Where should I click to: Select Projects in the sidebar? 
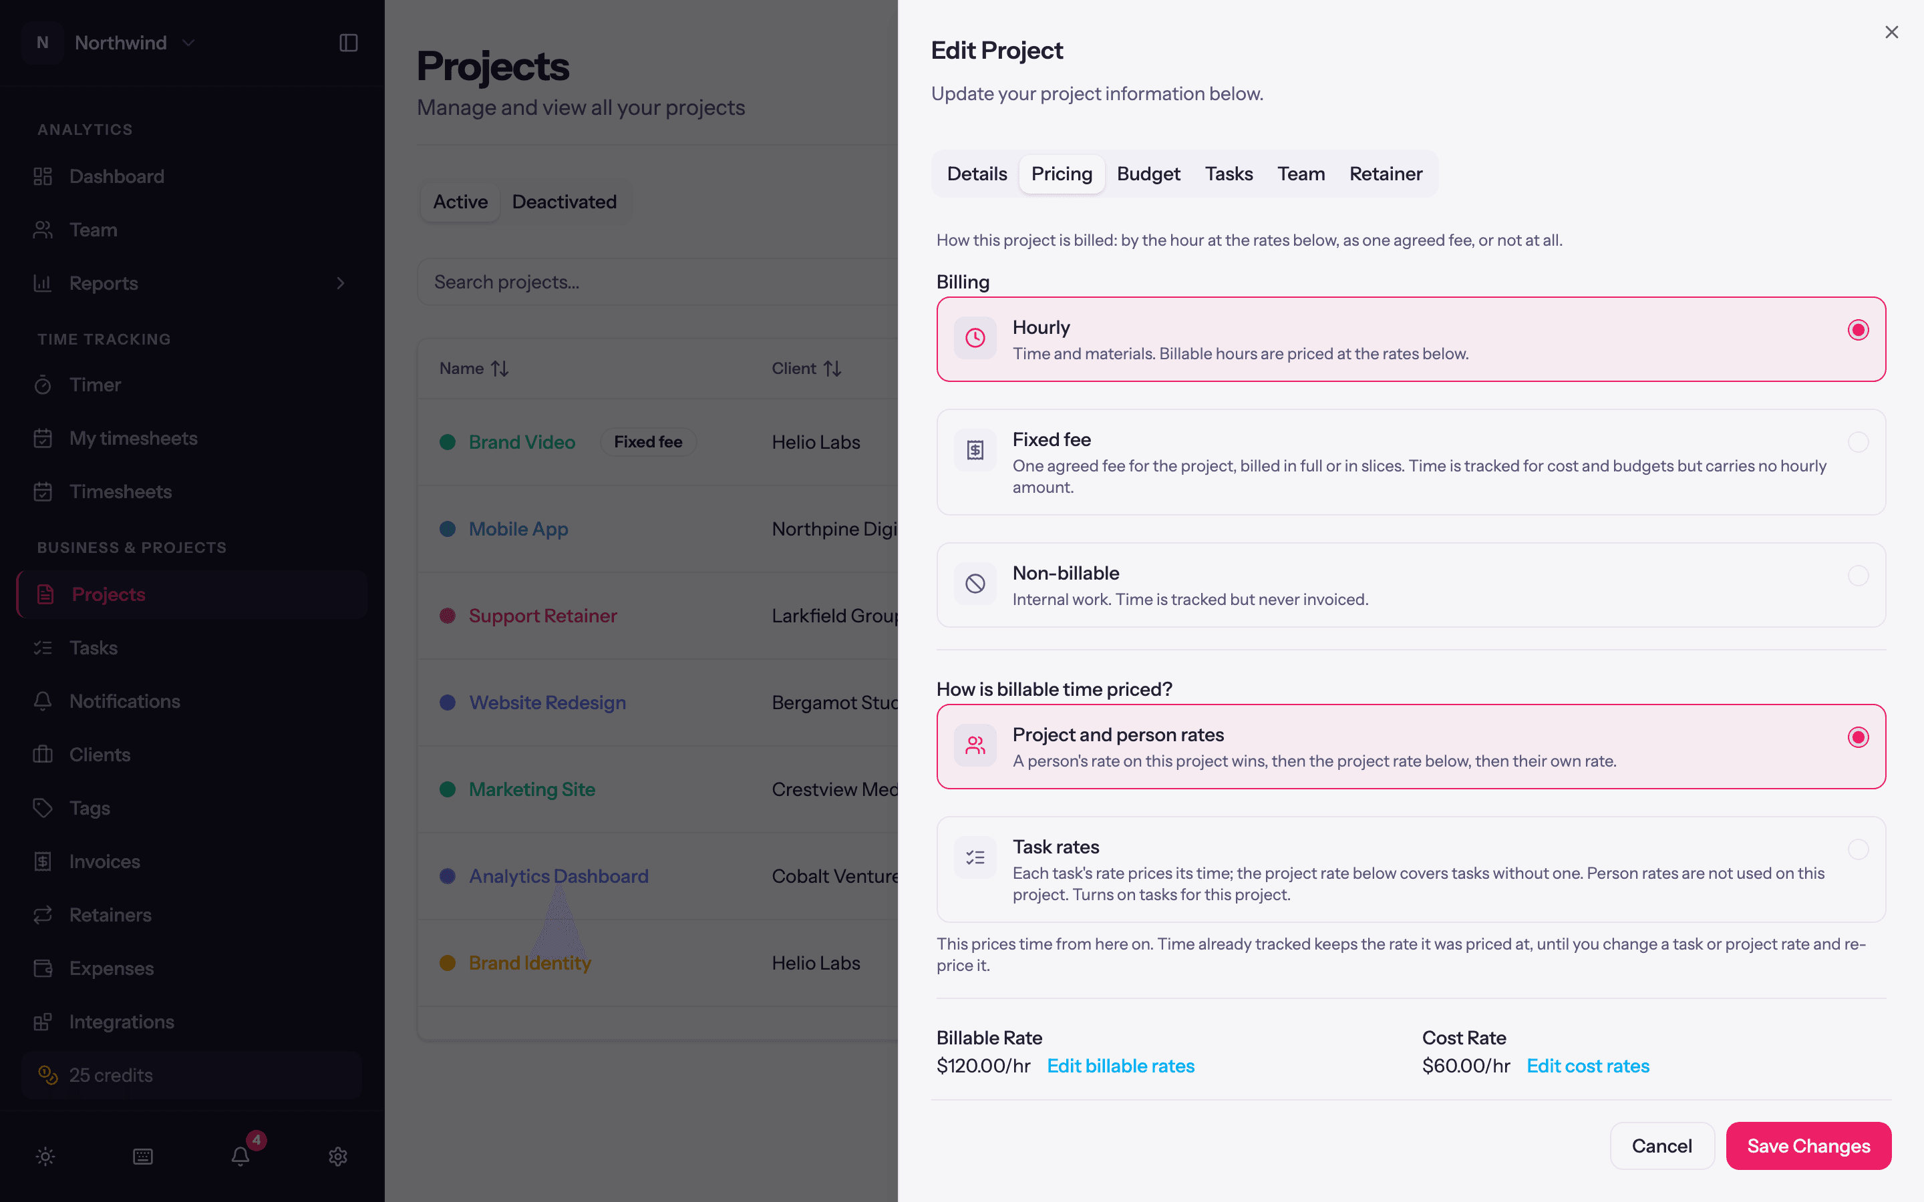coord(191,594)
